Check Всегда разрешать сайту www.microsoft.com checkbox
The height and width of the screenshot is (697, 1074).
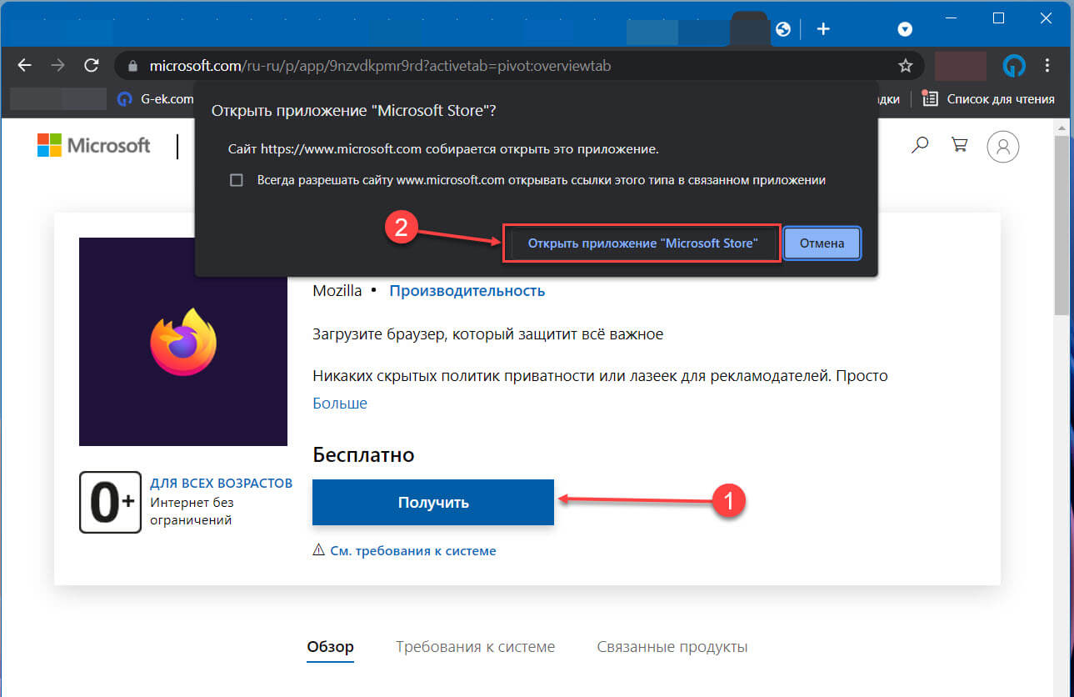[237, 180]
